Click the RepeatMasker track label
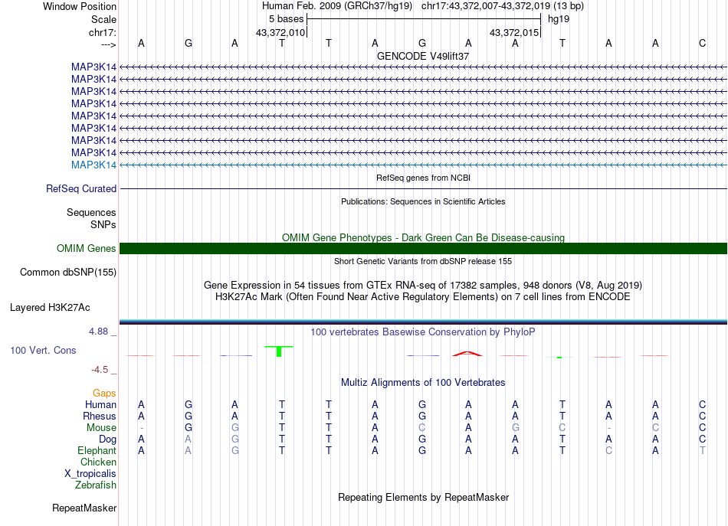Image resolution: width=728 pixels, height=526 pixels. pyautogui.click(x=84, y=508)
